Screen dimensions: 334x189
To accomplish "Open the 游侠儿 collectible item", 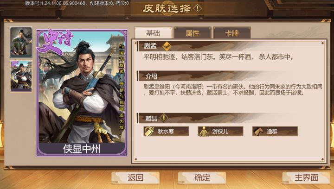I will [x=220, y=131].
